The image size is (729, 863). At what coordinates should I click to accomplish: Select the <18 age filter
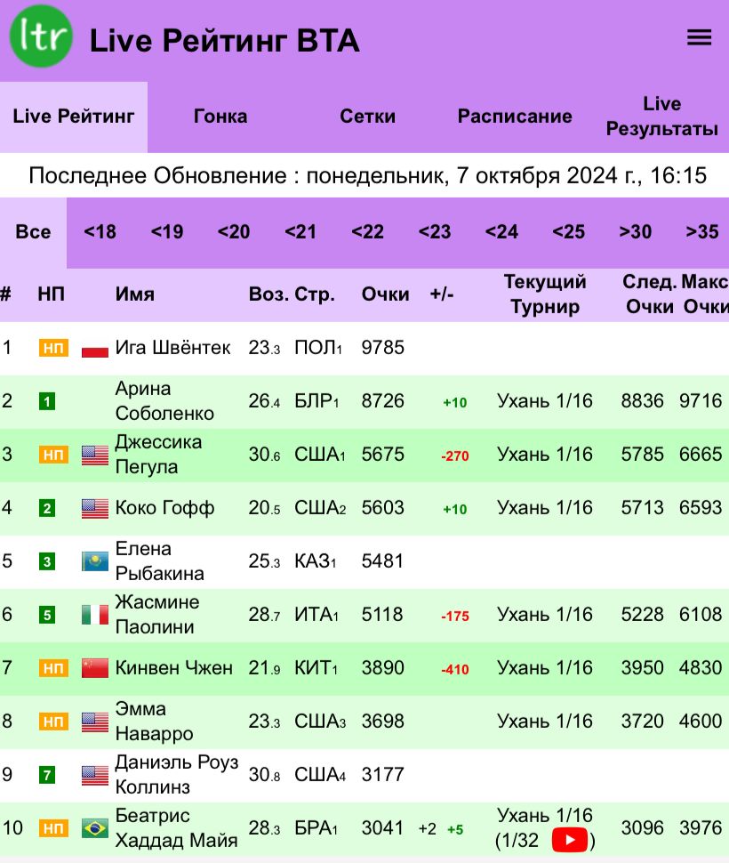[100, 232]
